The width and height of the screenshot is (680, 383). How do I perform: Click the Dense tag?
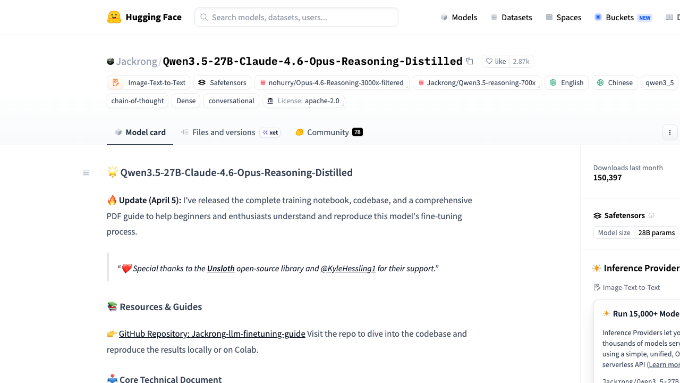pos(186,101)
